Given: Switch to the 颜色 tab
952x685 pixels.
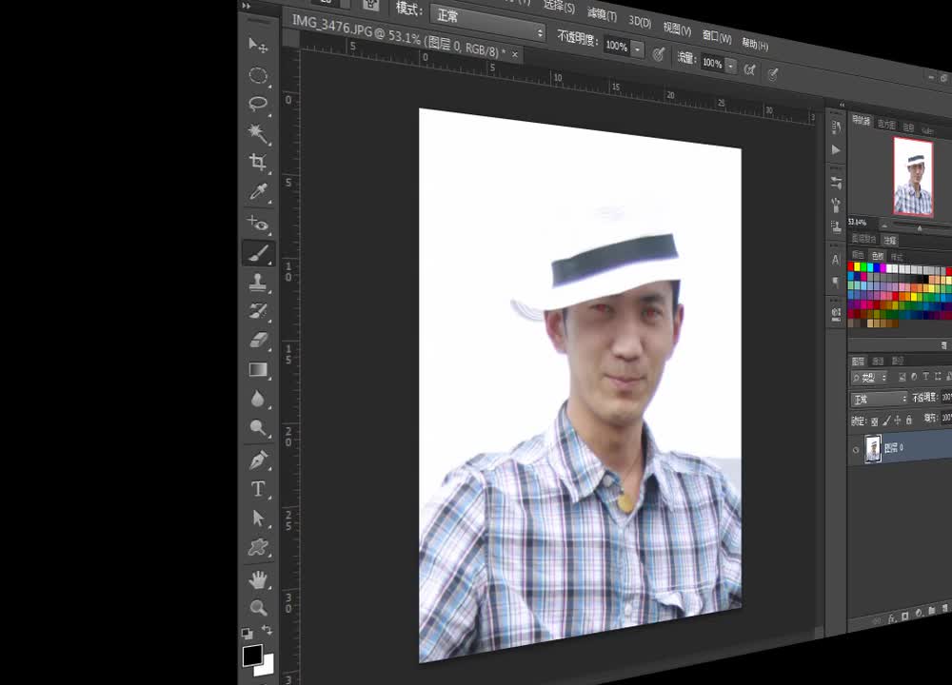Looking at the screenshot, I should pos(858,255).
